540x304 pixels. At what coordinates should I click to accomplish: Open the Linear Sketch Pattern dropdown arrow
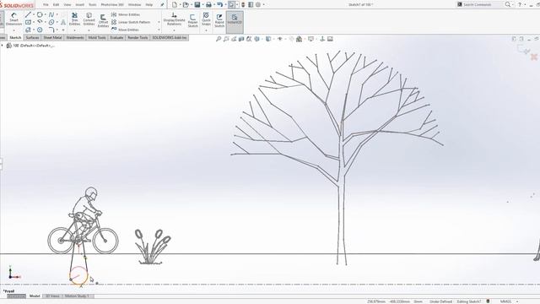pos(159,22)
